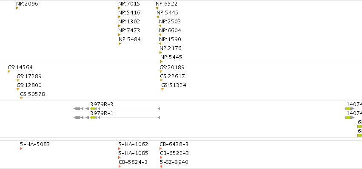The image size is (362, 169).
Task: Click the 3979R-3 transcript label
Action: tap(102, 104)
